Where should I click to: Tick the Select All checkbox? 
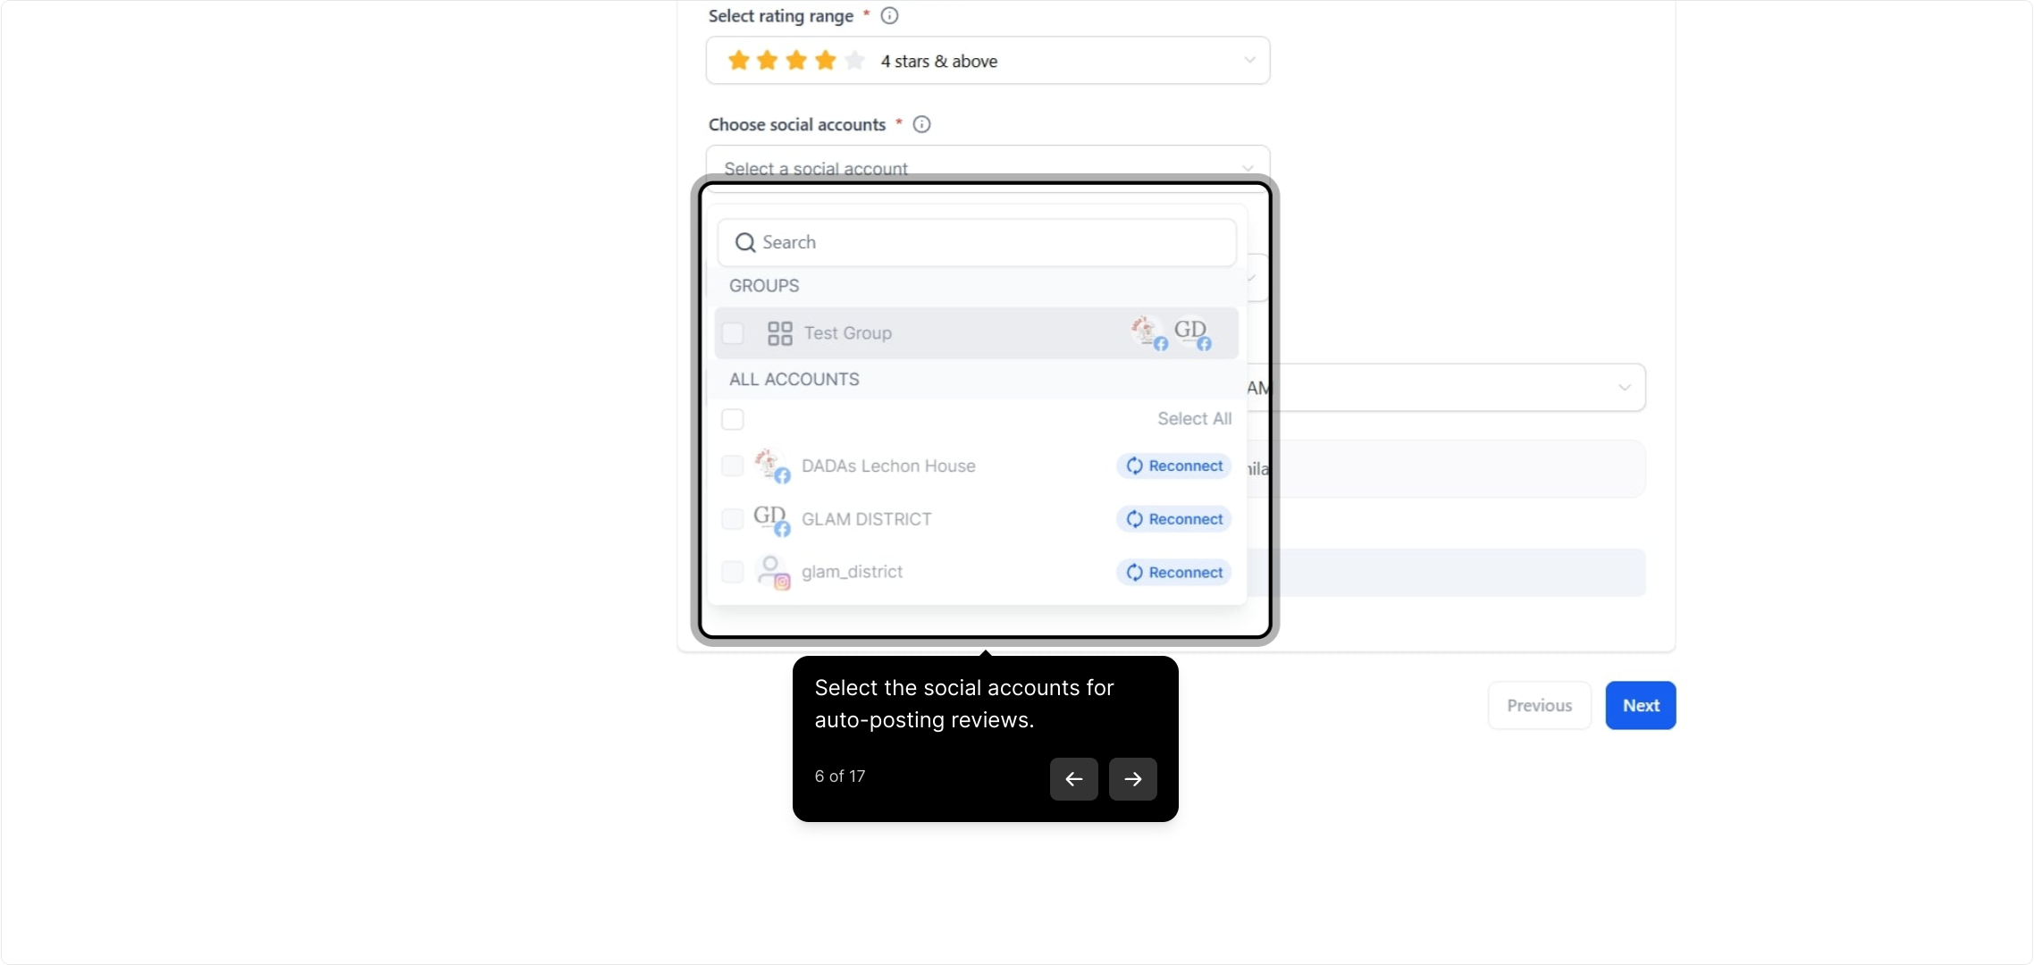[733, 419]
